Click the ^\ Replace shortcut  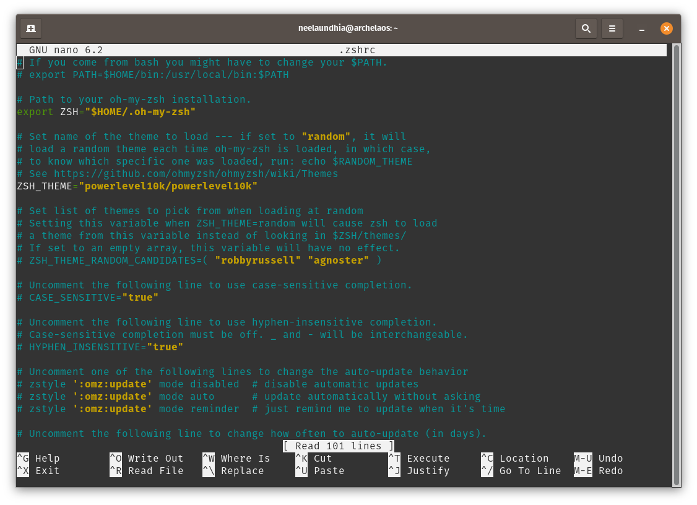[x=233, y=471]
